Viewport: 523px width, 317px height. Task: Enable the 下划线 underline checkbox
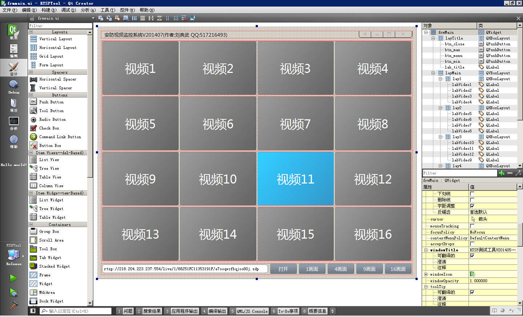pos(472,194)
